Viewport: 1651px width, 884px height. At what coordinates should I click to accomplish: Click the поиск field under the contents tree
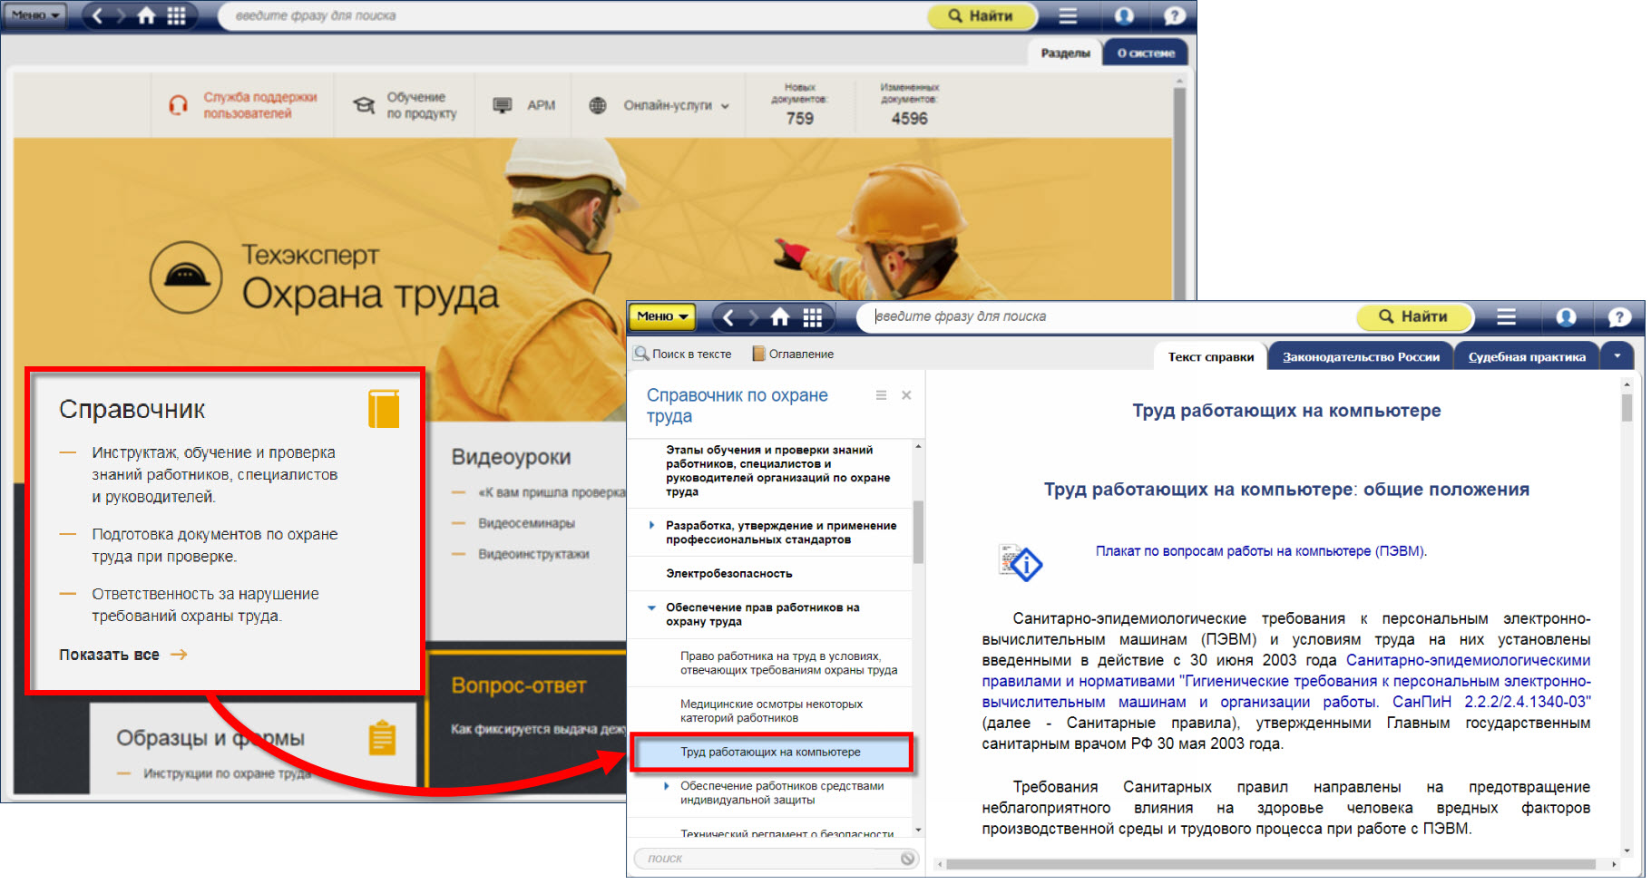pyautogui.click(x=771, y=859)
